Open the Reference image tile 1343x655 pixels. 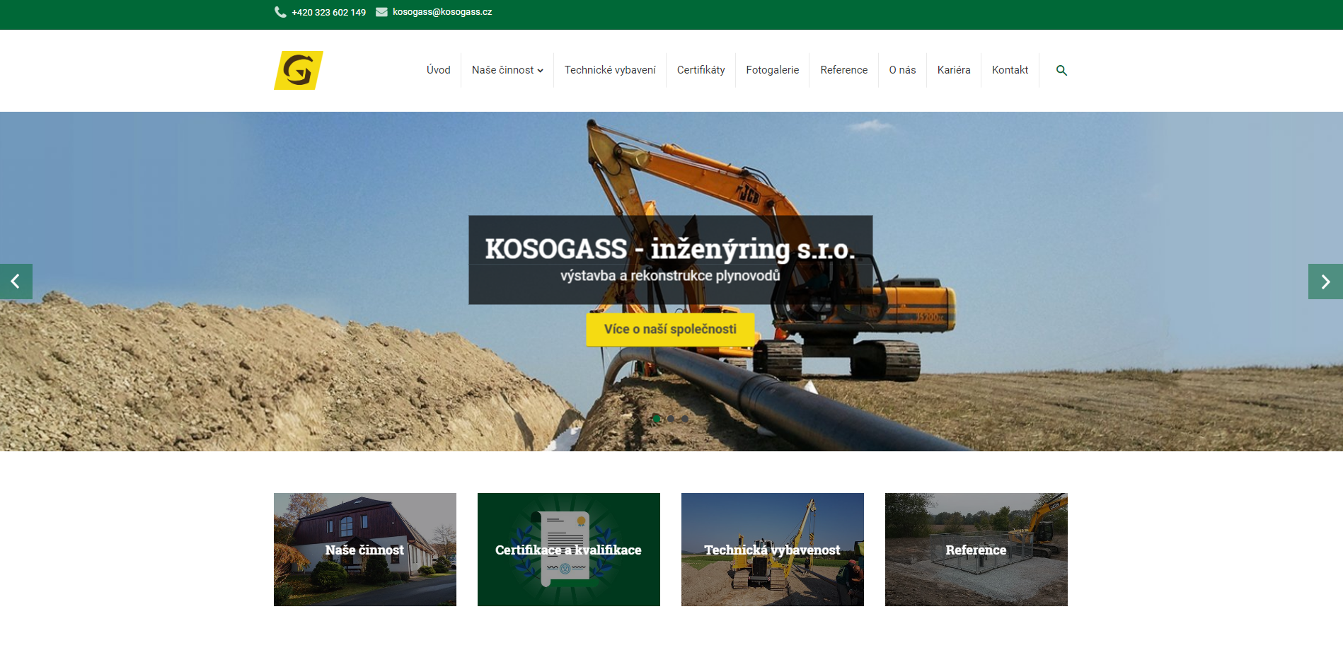click(x=976, y=550)
